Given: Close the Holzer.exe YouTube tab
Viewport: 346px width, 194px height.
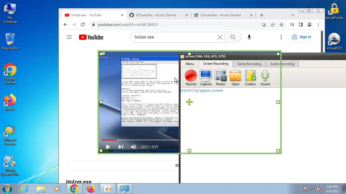Looking at the screenshot, I should [x=122, y=15].
